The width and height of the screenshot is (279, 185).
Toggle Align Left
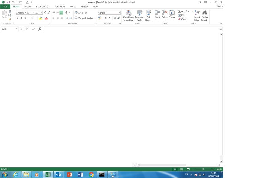click(x=54, y=18)
